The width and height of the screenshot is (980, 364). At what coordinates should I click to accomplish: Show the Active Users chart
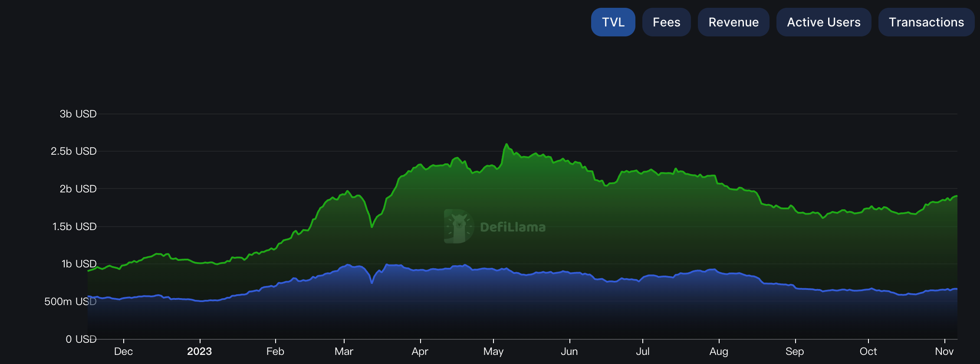pos(823,22)
